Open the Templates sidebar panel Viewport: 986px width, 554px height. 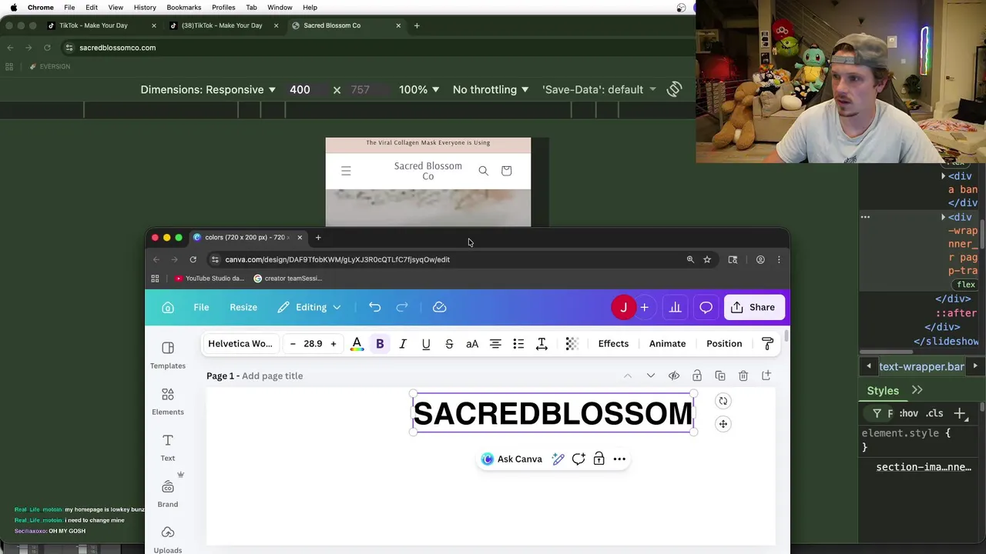[168, 355]
